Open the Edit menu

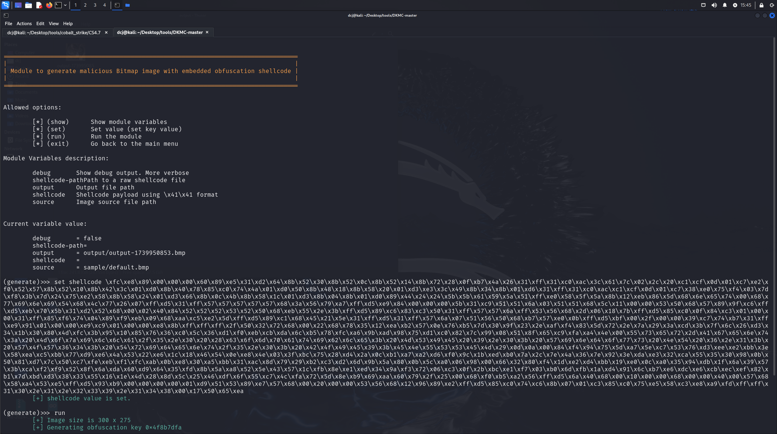(x=40, y=24)
